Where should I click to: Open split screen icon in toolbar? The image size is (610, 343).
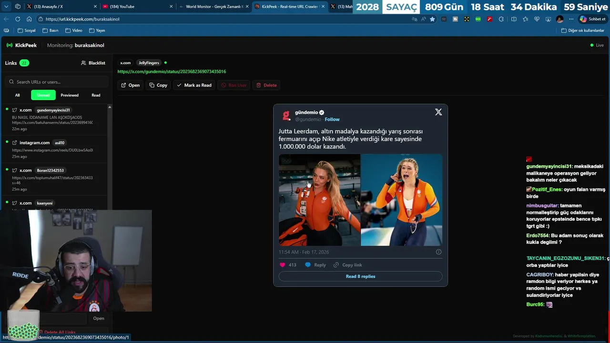pos(514,19)
